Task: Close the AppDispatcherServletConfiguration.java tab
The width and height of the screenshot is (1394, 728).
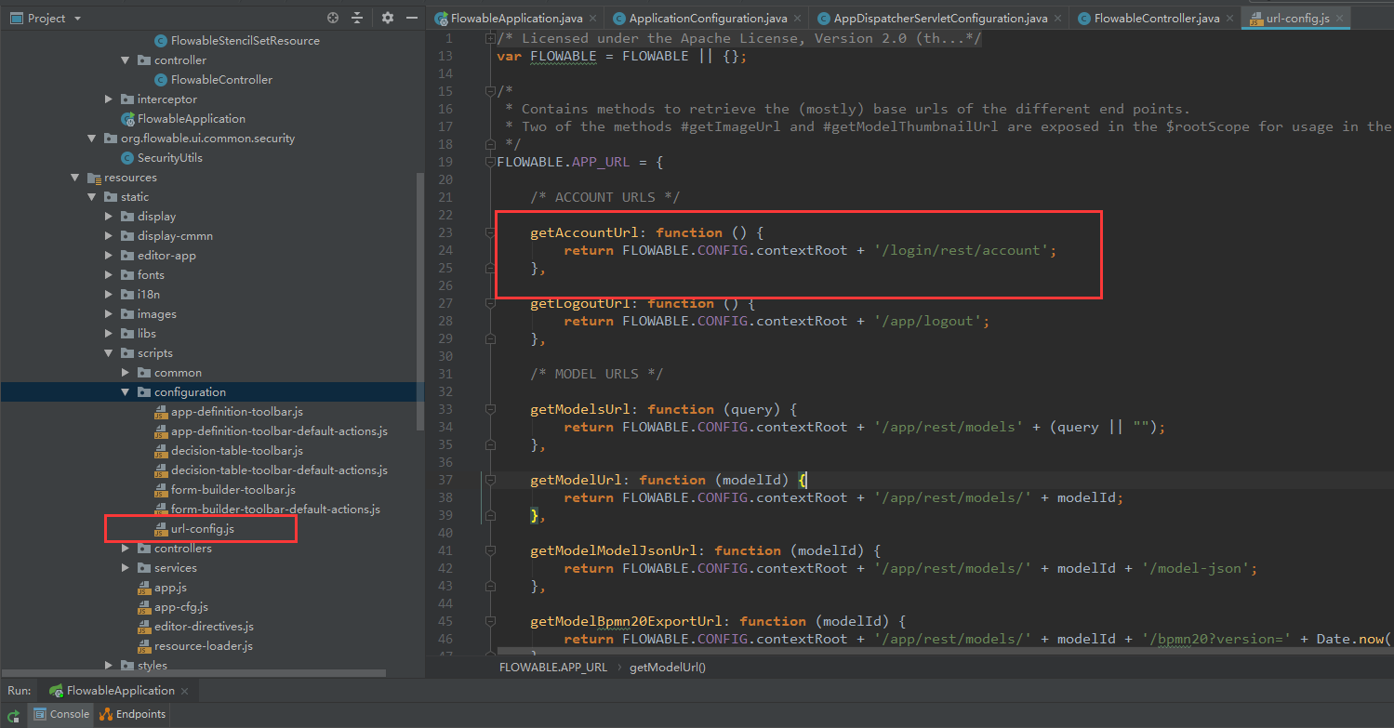Action: 1058,19
